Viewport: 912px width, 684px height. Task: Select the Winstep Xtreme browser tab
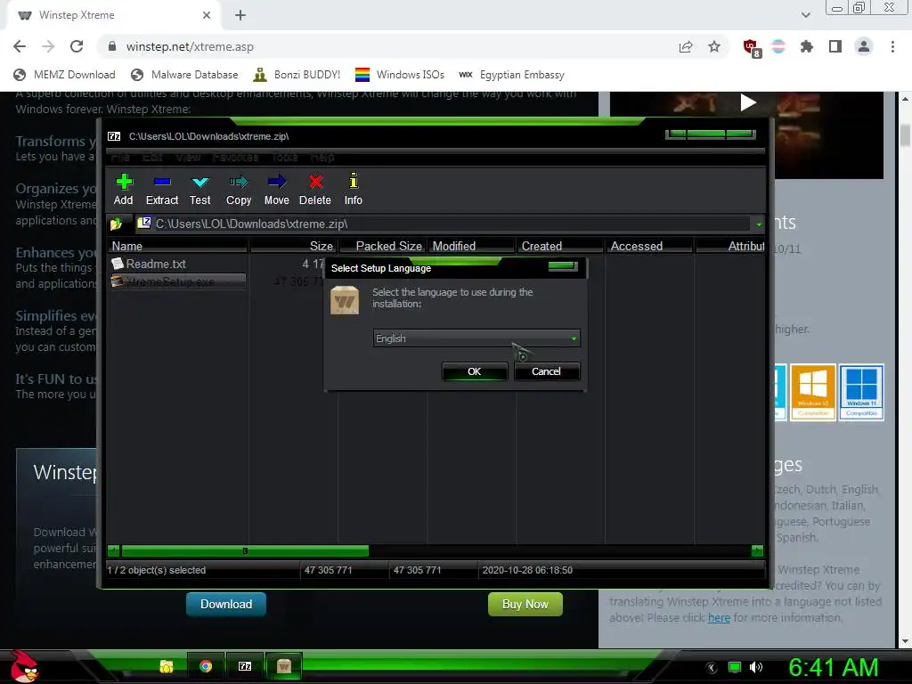[113, 15]
